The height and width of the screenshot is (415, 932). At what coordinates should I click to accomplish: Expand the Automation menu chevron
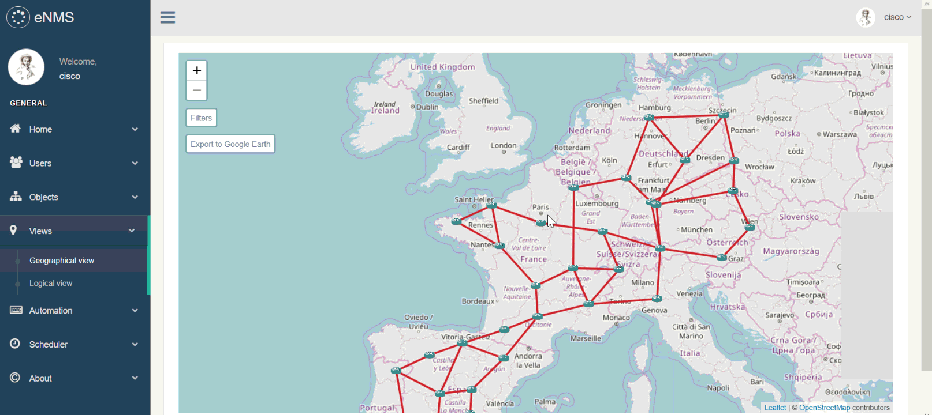tap(135, 311)
